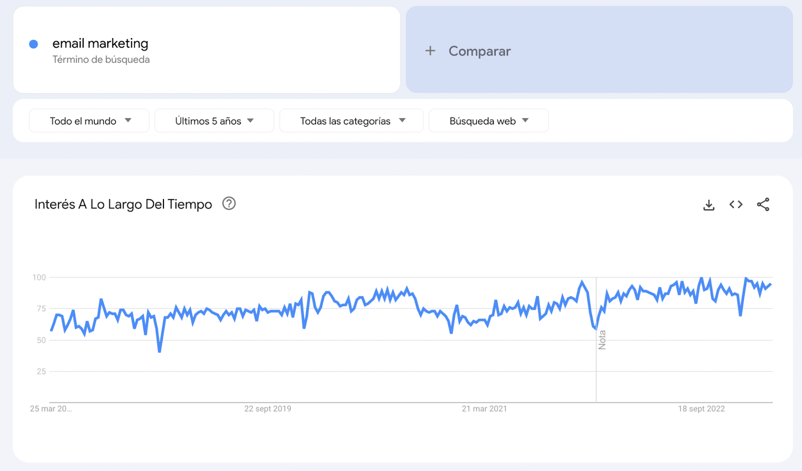Click the Comparar button

(x=599, y=50)
